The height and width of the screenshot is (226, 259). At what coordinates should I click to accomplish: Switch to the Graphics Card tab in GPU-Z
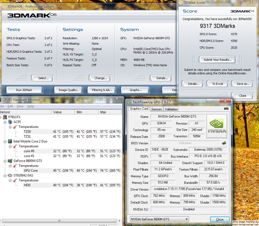pos(139,109)
